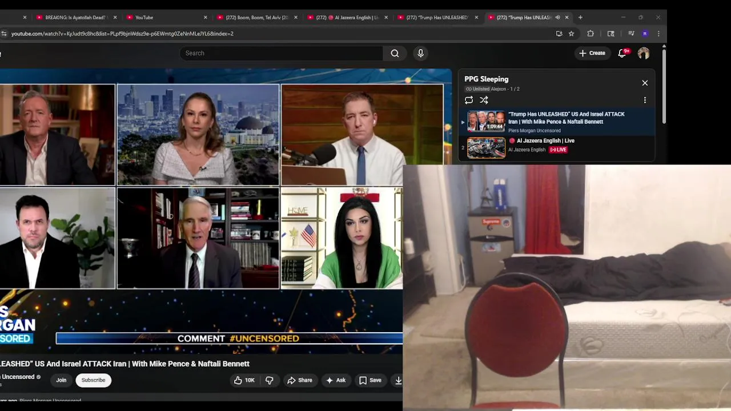Like the video with 10K likes
Screen dimensions: 731x411
point(244,380)
